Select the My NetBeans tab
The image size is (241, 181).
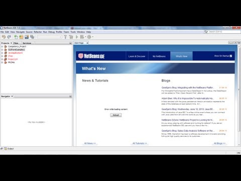pos(159,56)
